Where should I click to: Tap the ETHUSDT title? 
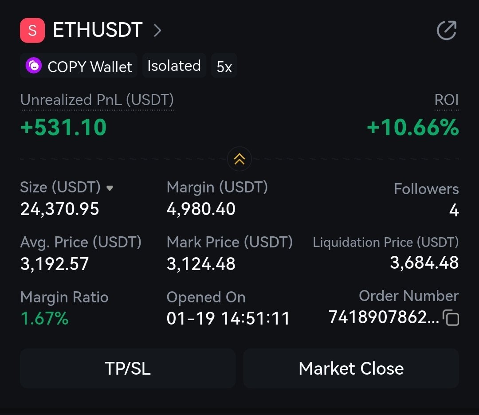pyautogui.click(x=98, y=31)
